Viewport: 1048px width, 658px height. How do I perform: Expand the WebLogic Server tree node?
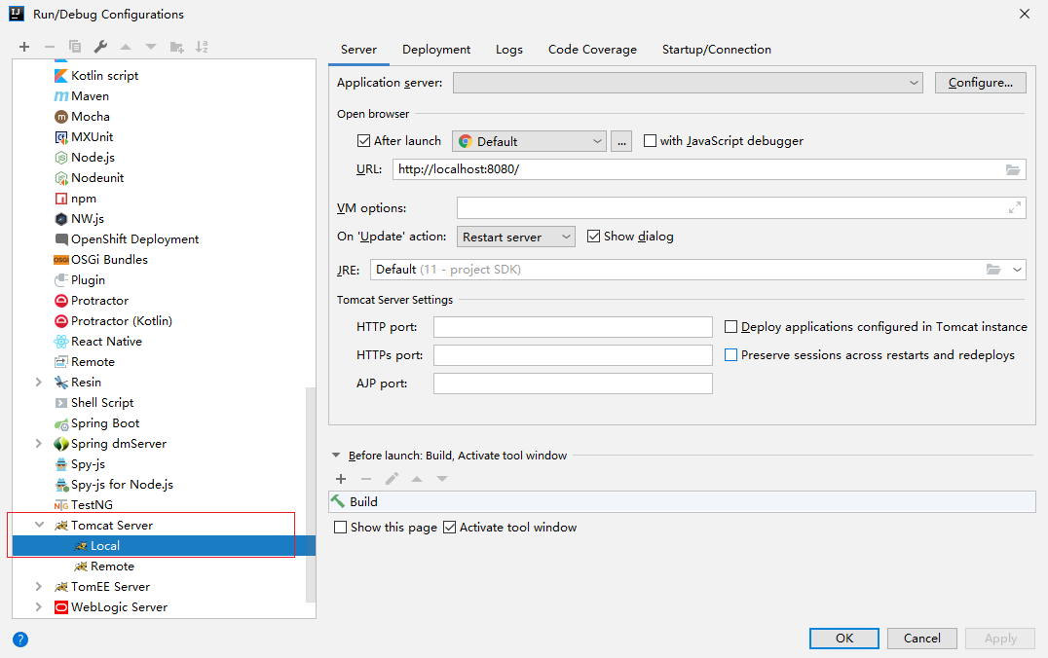39,607
